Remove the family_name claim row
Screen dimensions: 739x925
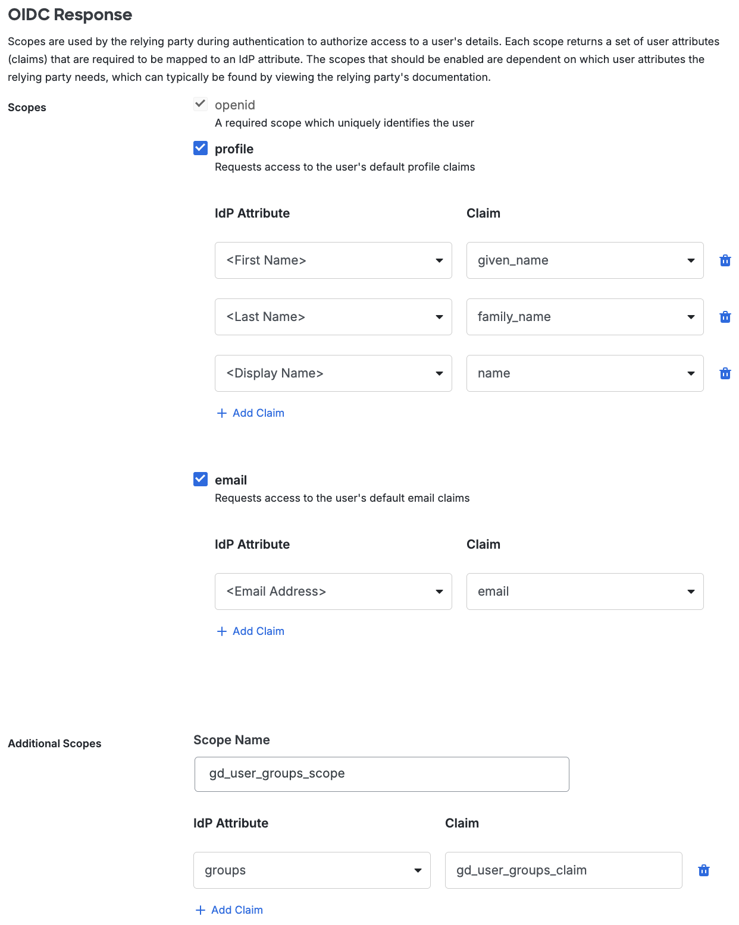click(x=725, y=316)
